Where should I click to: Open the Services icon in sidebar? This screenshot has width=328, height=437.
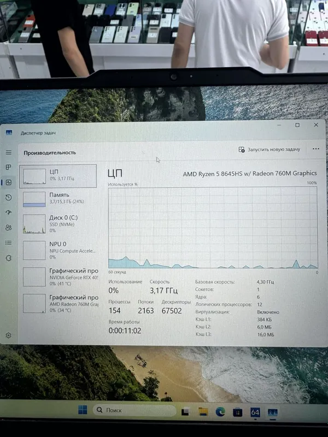click(x=9, y=258)
